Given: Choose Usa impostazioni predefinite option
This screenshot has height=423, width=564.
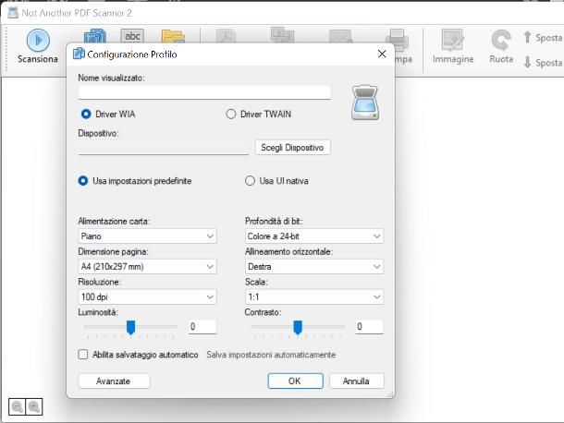Looking at the screenshot, I should 83,181.
